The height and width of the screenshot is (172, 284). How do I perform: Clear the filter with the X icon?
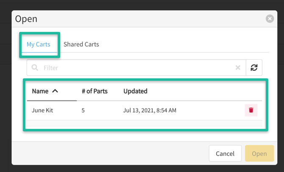point(238,68)
